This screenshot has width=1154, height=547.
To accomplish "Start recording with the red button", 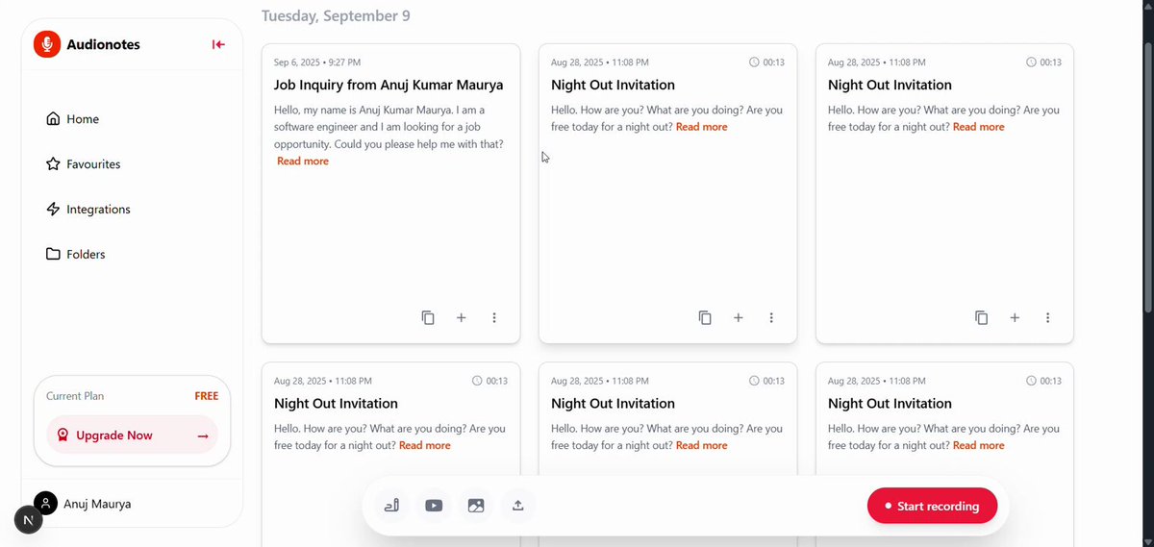I will coord(932,506).
